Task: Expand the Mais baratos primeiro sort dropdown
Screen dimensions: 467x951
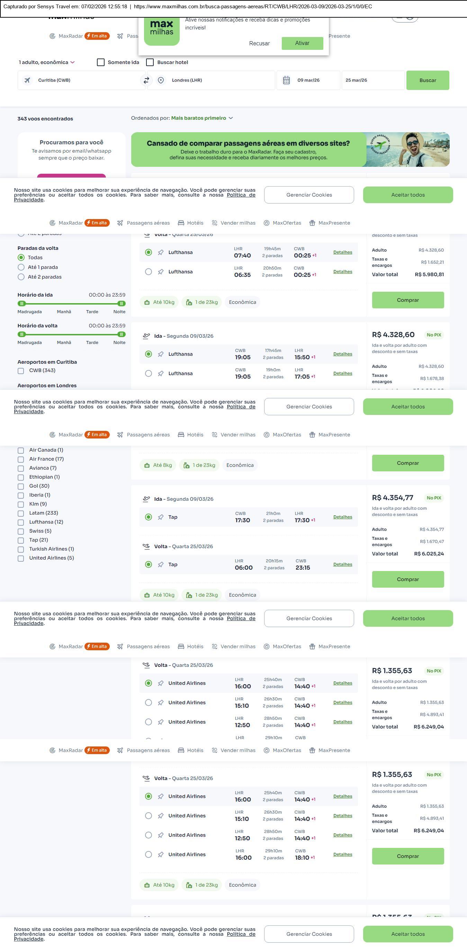Action: pos(201,118)
